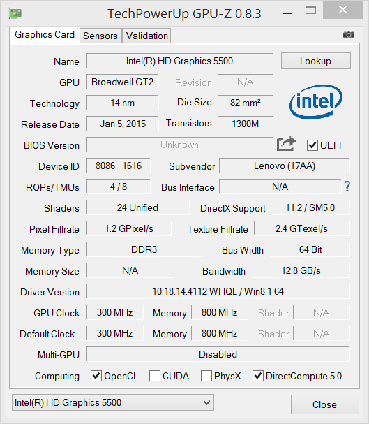Viewport: 369px width, 424px height.
Task: Minimize the GPU-Z window
Action: coord(287,13)
